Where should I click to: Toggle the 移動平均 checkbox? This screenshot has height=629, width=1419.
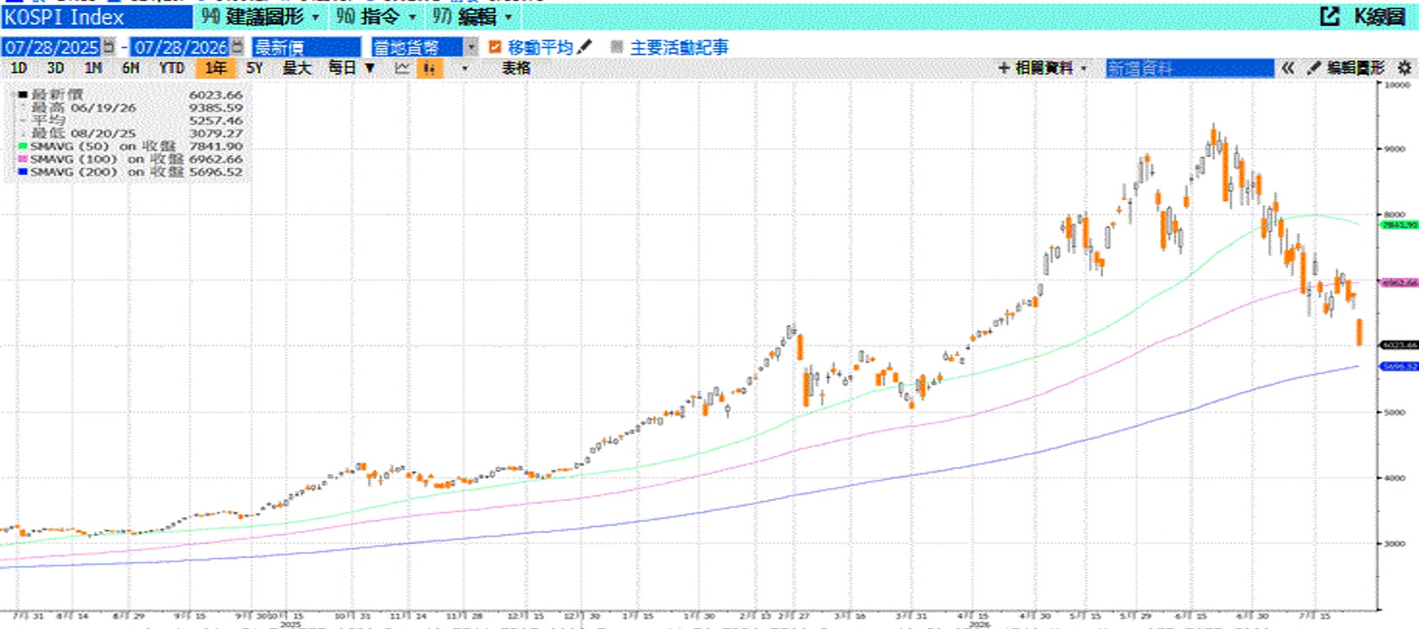click(x=495, y=47)
